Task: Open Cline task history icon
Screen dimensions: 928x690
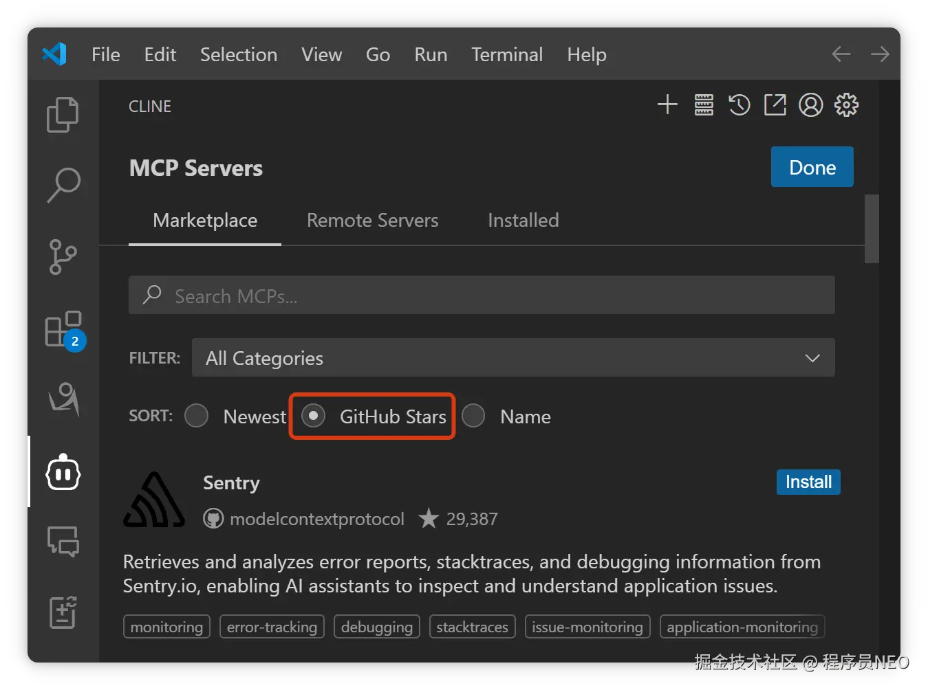Action: [740, 104]
